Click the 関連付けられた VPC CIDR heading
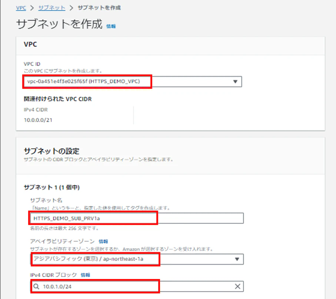 (58, 99)
